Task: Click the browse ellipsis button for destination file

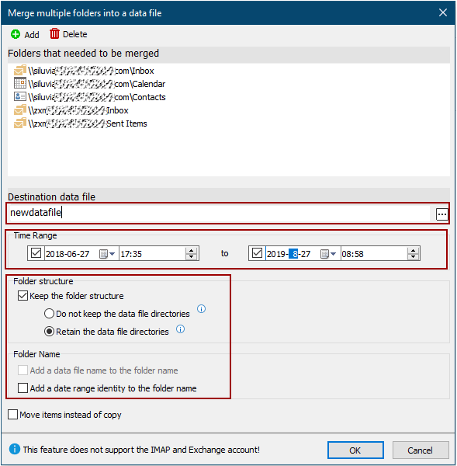Action: pyautogui.click(x=441, y=214)
